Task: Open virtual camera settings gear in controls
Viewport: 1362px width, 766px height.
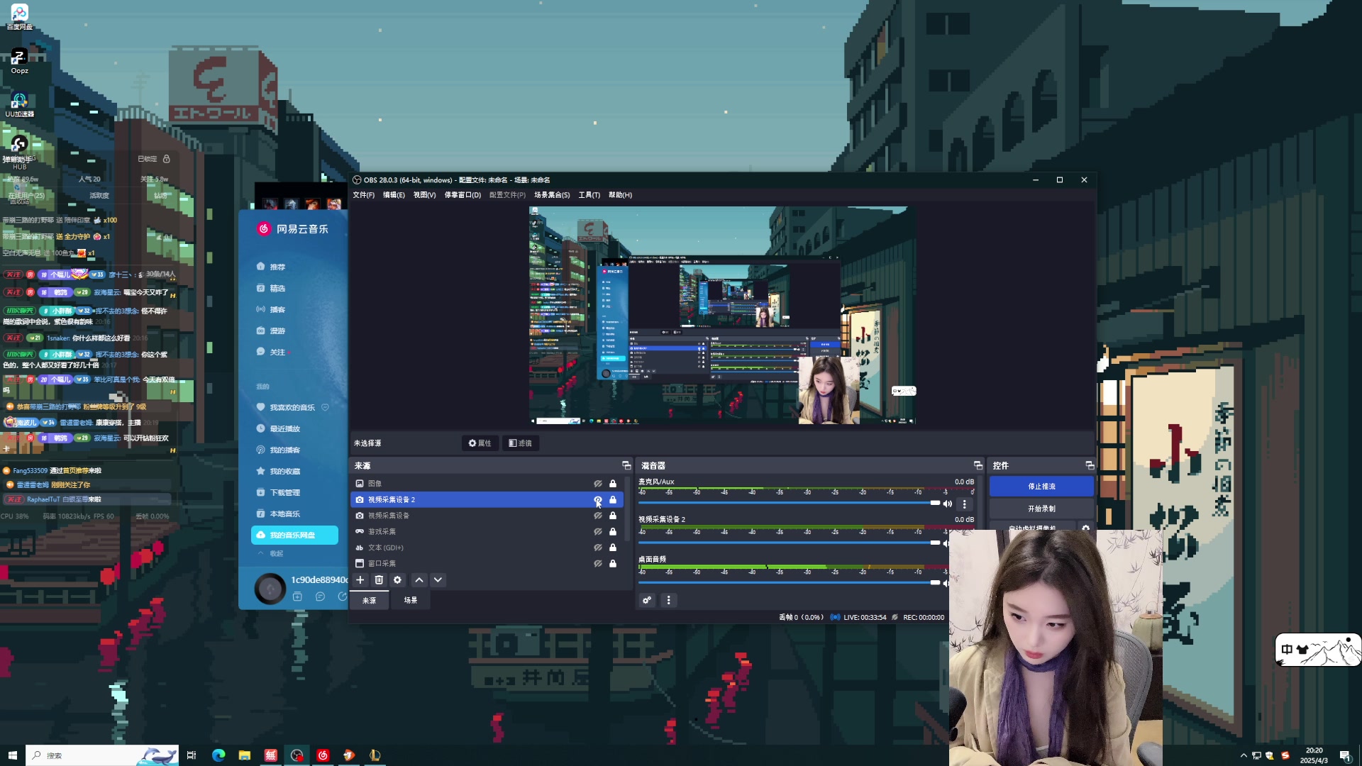Action: click(x=1085, y=528)
